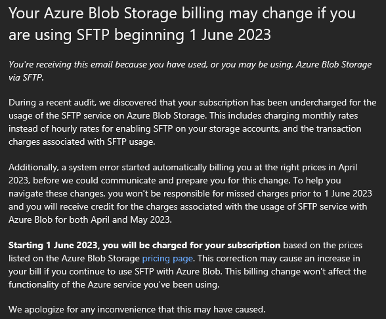Image resolution: width=386 pixels, height=319 pixels.
Task: Click the email headline about Azure Blob Storage billing
Action: tap(182, 24)
